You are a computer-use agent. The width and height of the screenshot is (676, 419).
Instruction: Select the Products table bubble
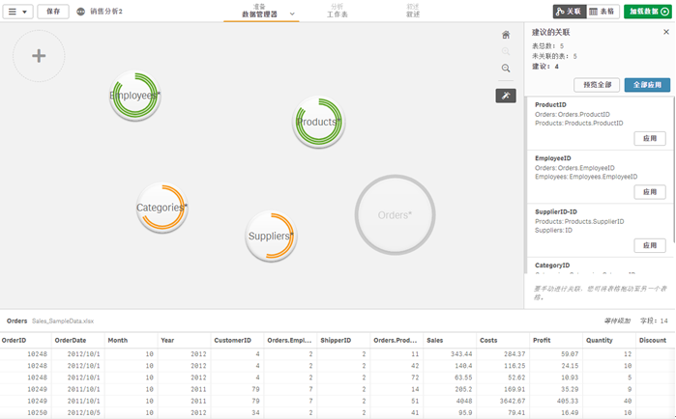click(x=318, y=123)
